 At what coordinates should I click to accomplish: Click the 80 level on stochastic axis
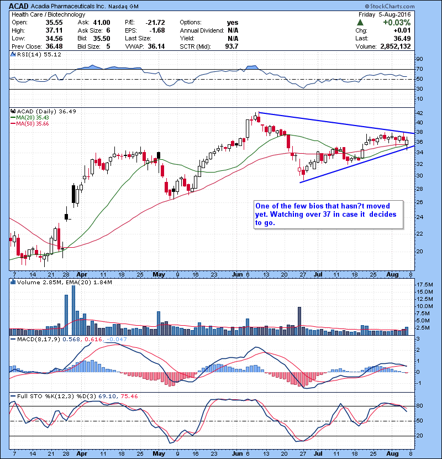click(x=419, y=406)
